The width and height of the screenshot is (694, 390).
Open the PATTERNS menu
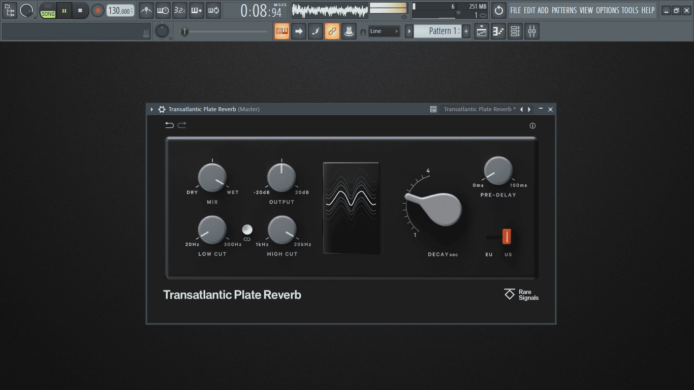tap(564, 10)
